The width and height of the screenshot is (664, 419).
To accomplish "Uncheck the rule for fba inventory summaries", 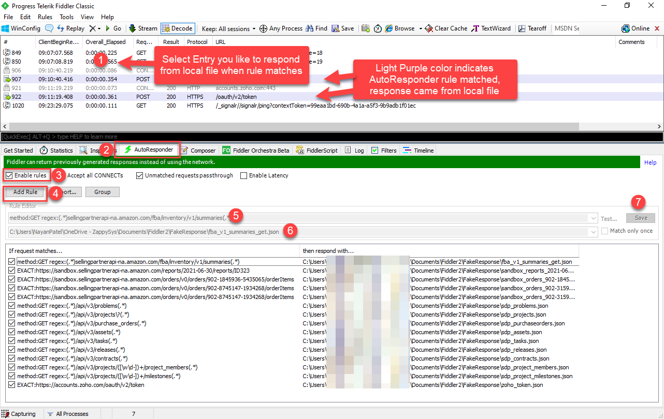I will 12,262.
